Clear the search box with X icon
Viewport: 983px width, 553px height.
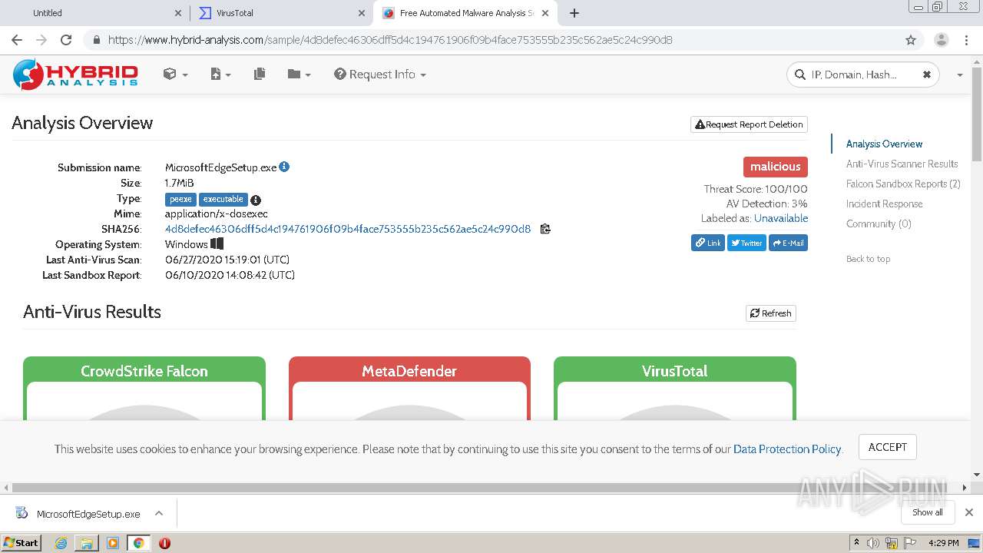[x=927, y=75]
